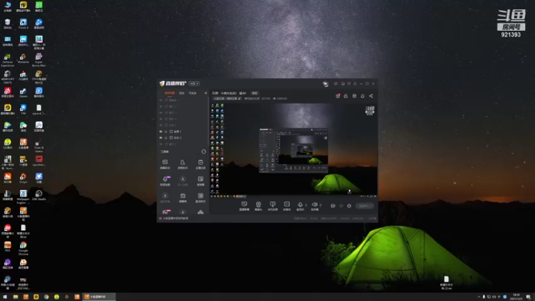The height and width of the screenshot is (301, 535).
Task: Open the speaker options arrow
Action: (320, 205)
